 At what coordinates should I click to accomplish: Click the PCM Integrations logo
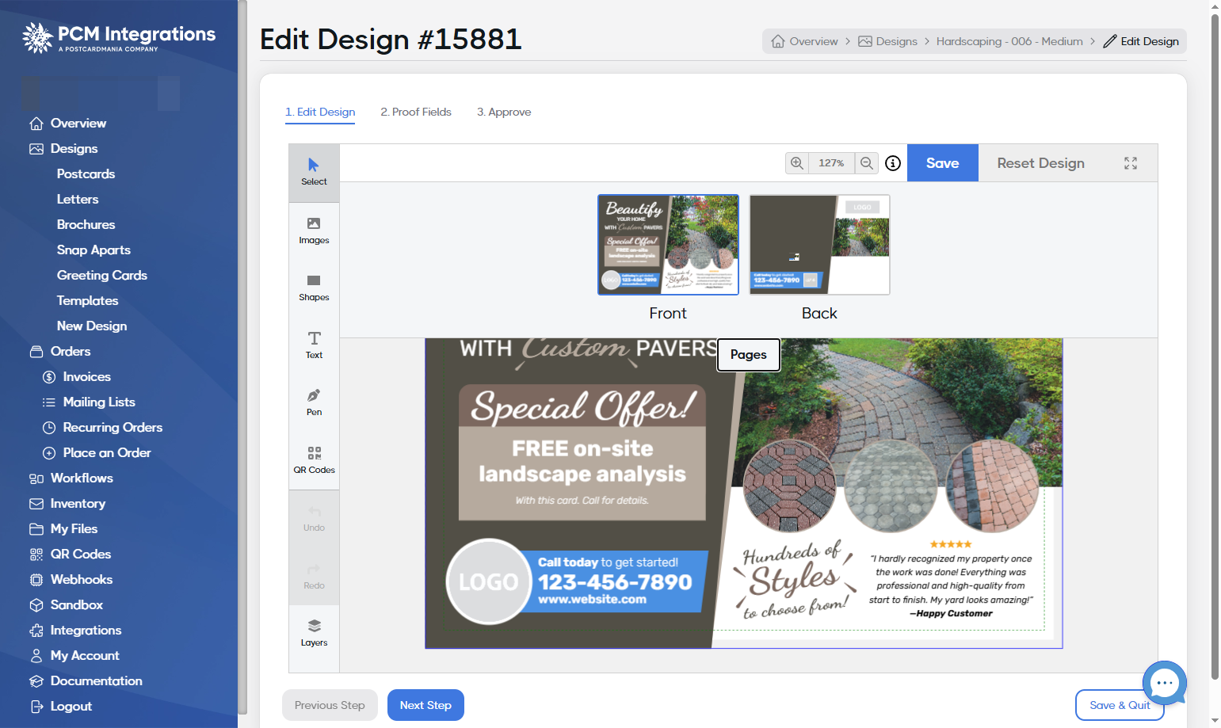[x=119, y=37]
